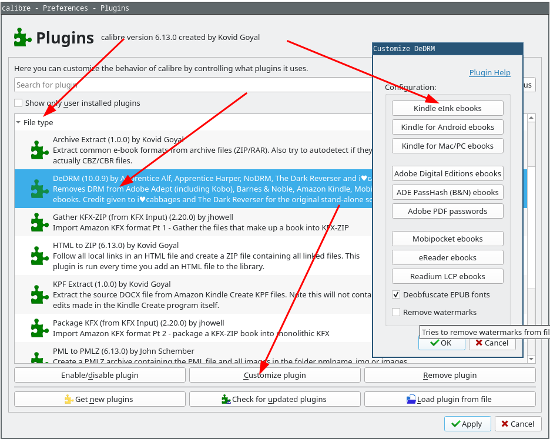The image size is (550, 439).
Task: Select the Package KFX plugin row
Action: pyautogui.click(x=193, y=328)
